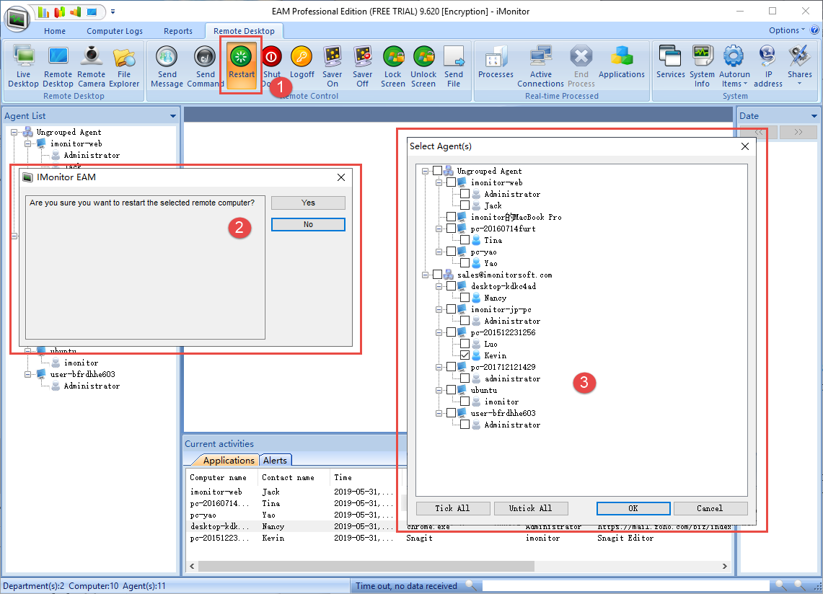The image size is (823, 594).
Task: Open Agent List panel dropdown arrow
Action: pyautogui.click(x=172, y=116)
